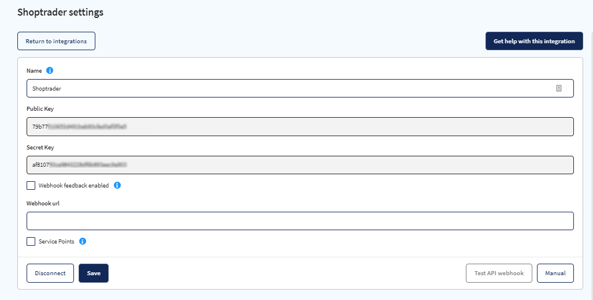The height and width of the screenshot is (300, 593).
Task: Click inside the Webhook url field
Action: 300,221
